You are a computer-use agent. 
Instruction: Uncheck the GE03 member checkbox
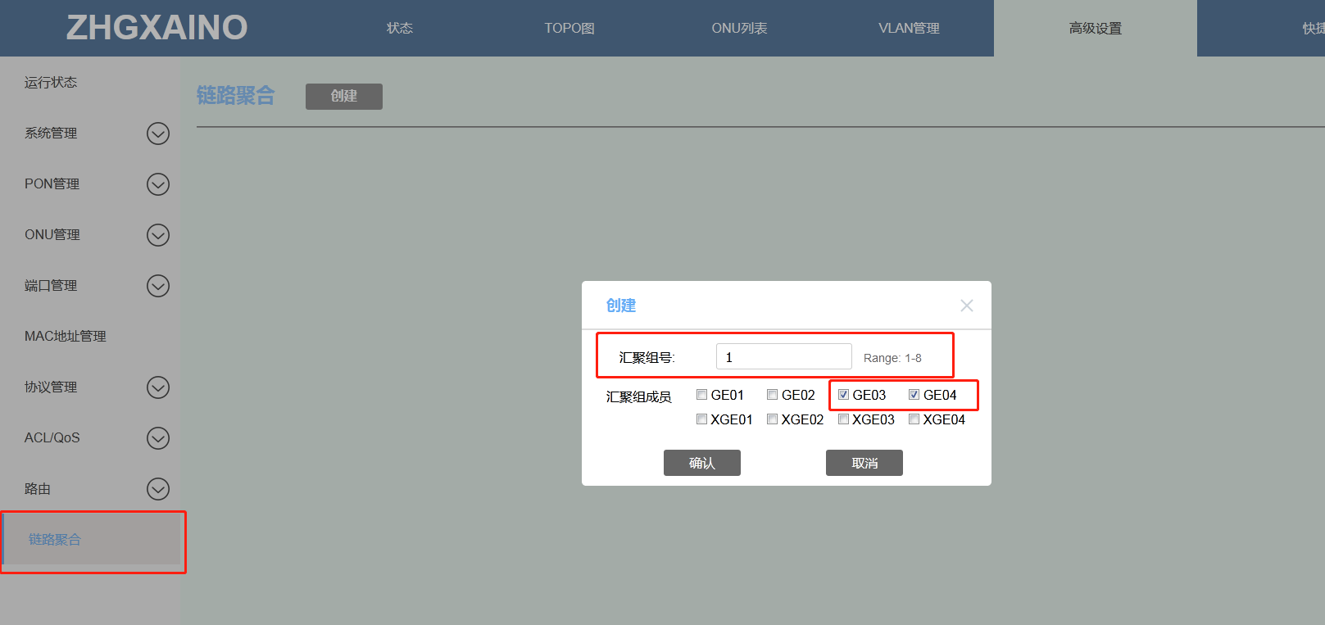[843, 395]
